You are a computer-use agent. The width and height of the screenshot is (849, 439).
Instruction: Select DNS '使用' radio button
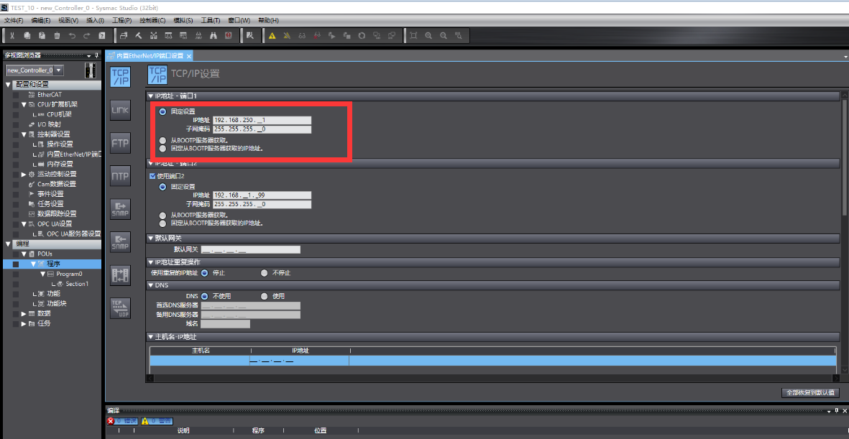point(265,296)
